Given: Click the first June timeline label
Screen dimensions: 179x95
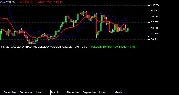Looking at the screenshot, I should pos(38,92).
